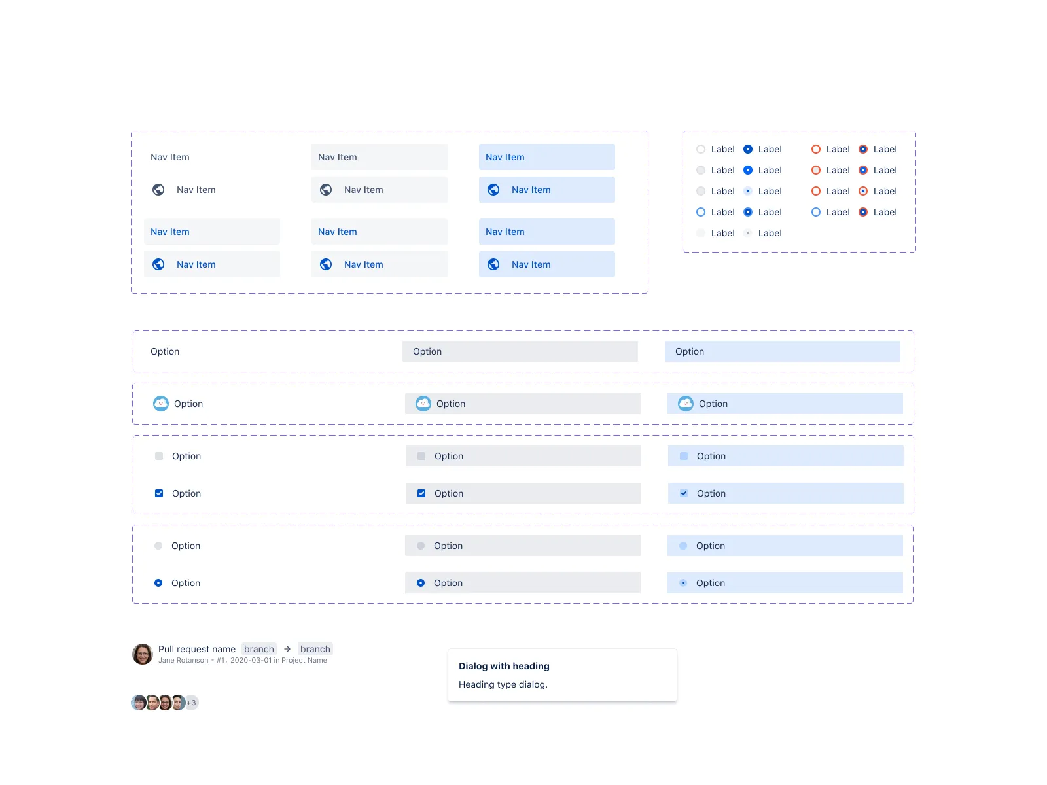Click the globe icon in the first Nav Item
This screenshot has width=1047, height=785.
coord(158,190)
